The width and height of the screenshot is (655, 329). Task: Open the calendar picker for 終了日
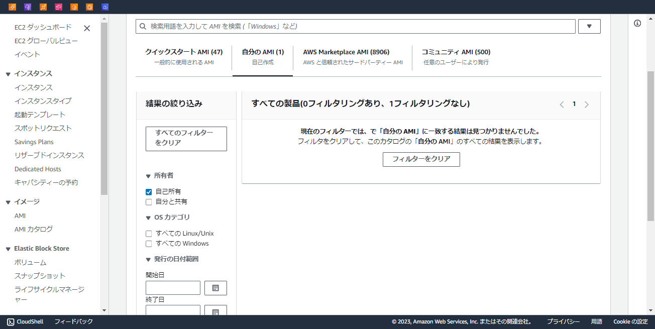point(215,311)
